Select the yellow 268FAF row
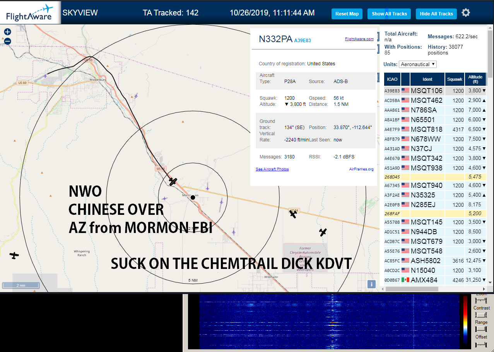The image size is (494, 352). click(435, 213)
